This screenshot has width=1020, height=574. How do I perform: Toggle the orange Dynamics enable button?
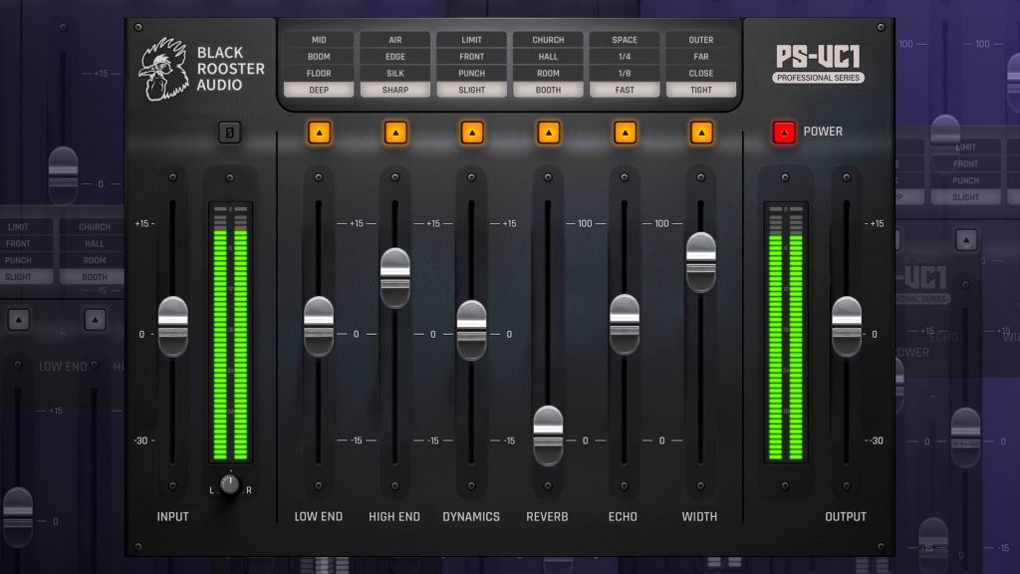(x=472, y=133)
